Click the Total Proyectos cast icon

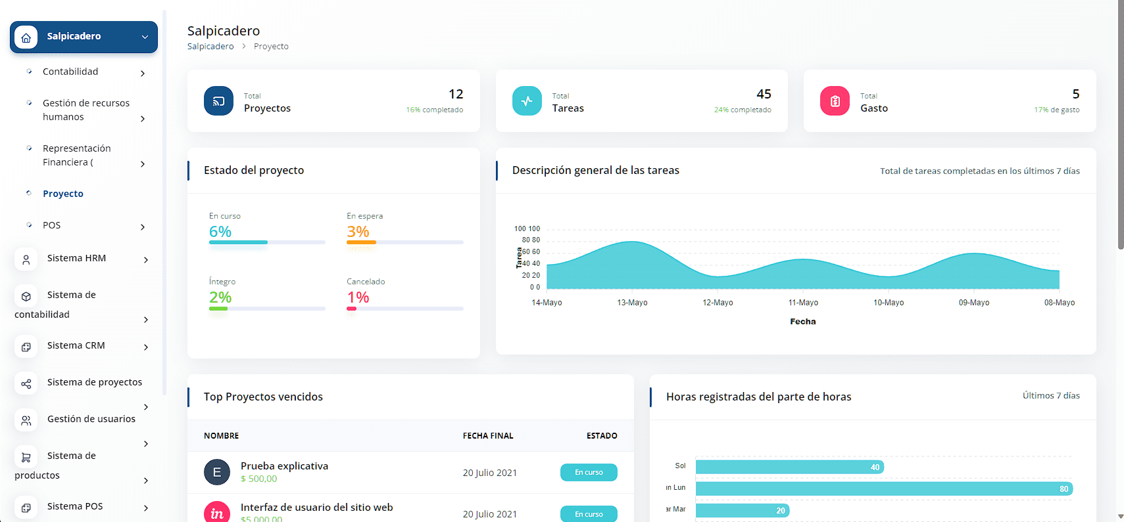(218, 101)
